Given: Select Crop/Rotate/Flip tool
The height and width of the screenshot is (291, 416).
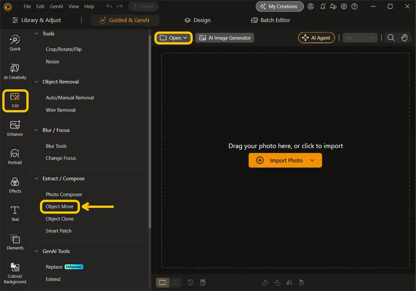Looking at the screenshot, I should click(64, 49).
